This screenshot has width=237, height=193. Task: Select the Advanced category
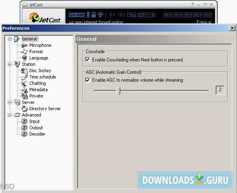point(31,115)
